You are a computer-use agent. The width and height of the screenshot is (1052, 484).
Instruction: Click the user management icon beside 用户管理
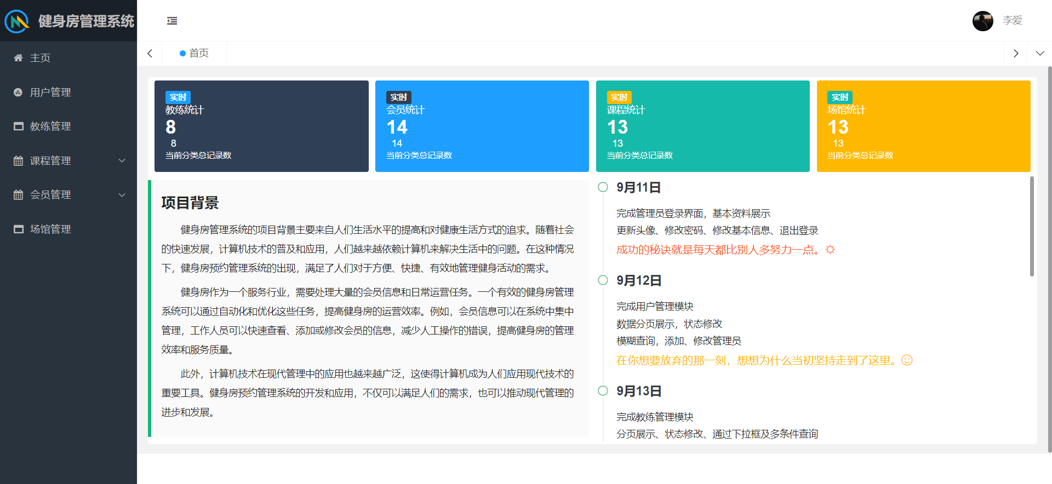click(18, 92)
